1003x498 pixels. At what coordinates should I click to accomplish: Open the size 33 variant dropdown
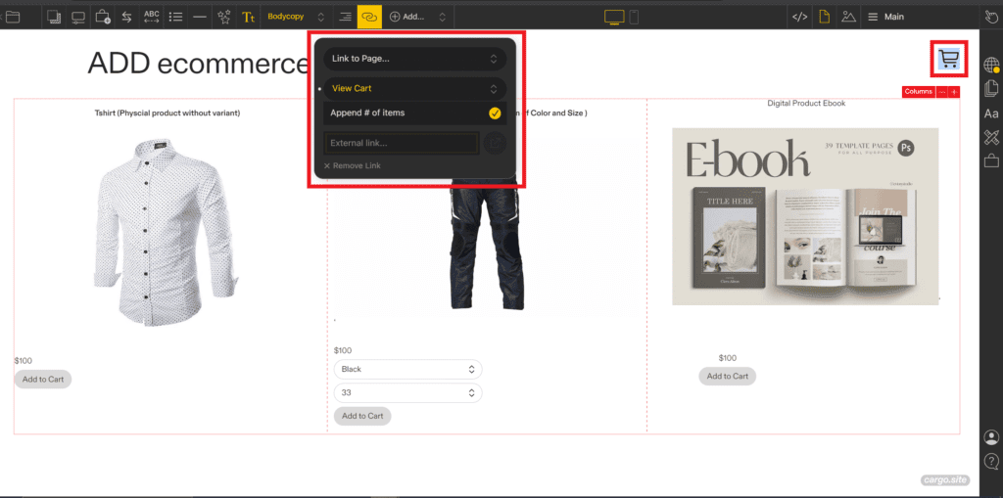pyautogui.click(x=408, y=393)
